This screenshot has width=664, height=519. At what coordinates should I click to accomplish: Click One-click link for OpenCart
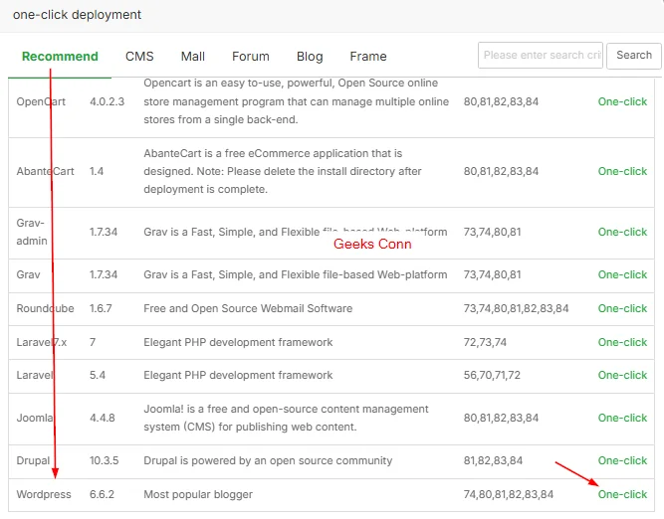[x=622, y=102]
